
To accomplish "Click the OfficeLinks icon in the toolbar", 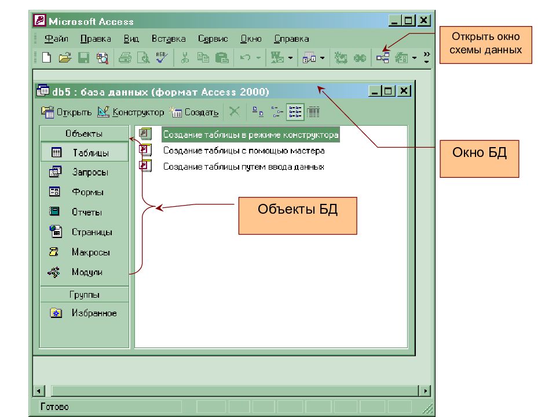I will pyautogui.click(x=277, y=57).
